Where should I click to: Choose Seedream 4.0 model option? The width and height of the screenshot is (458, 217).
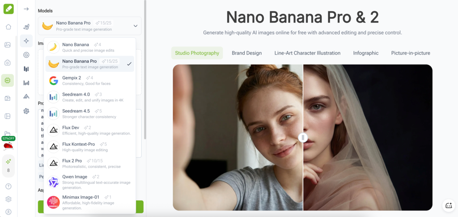tap(89, 97)
